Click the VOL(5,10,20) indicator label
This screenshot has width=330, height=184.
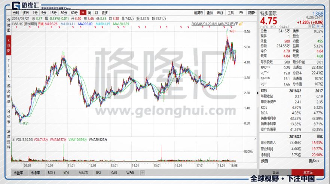(24, 139)
